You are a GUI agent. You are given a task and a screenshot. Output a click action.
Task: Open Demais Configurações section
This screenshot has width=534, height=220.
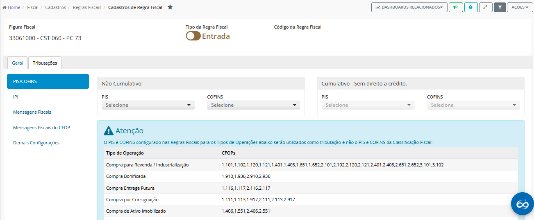tap(36, 143)
